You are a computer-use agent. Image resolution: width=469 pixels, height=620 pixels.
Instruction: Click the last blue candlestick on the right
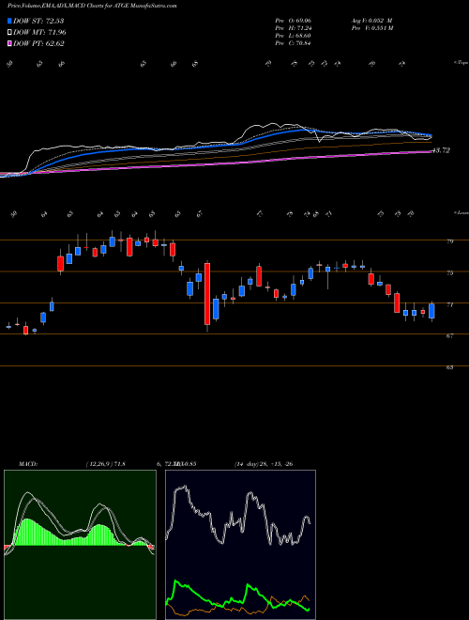[x=431, y=311]
